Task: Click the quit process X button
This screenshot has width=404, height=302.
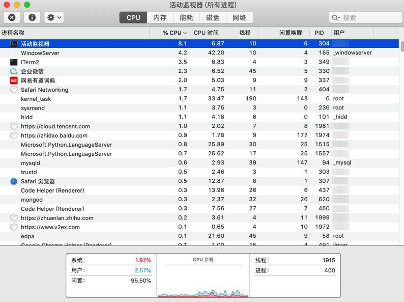Action: point(12,17)
